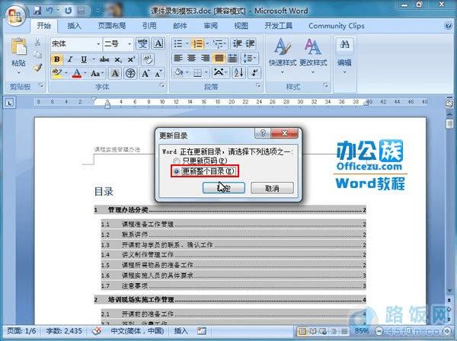This screenshot has height=341, width=457.
Task: Switch to 页面布局 tab
Action: coord(112,26)
